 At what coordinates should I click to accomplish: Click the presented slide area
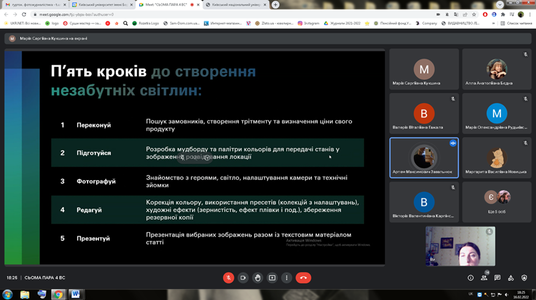click(x=194, y=157)
